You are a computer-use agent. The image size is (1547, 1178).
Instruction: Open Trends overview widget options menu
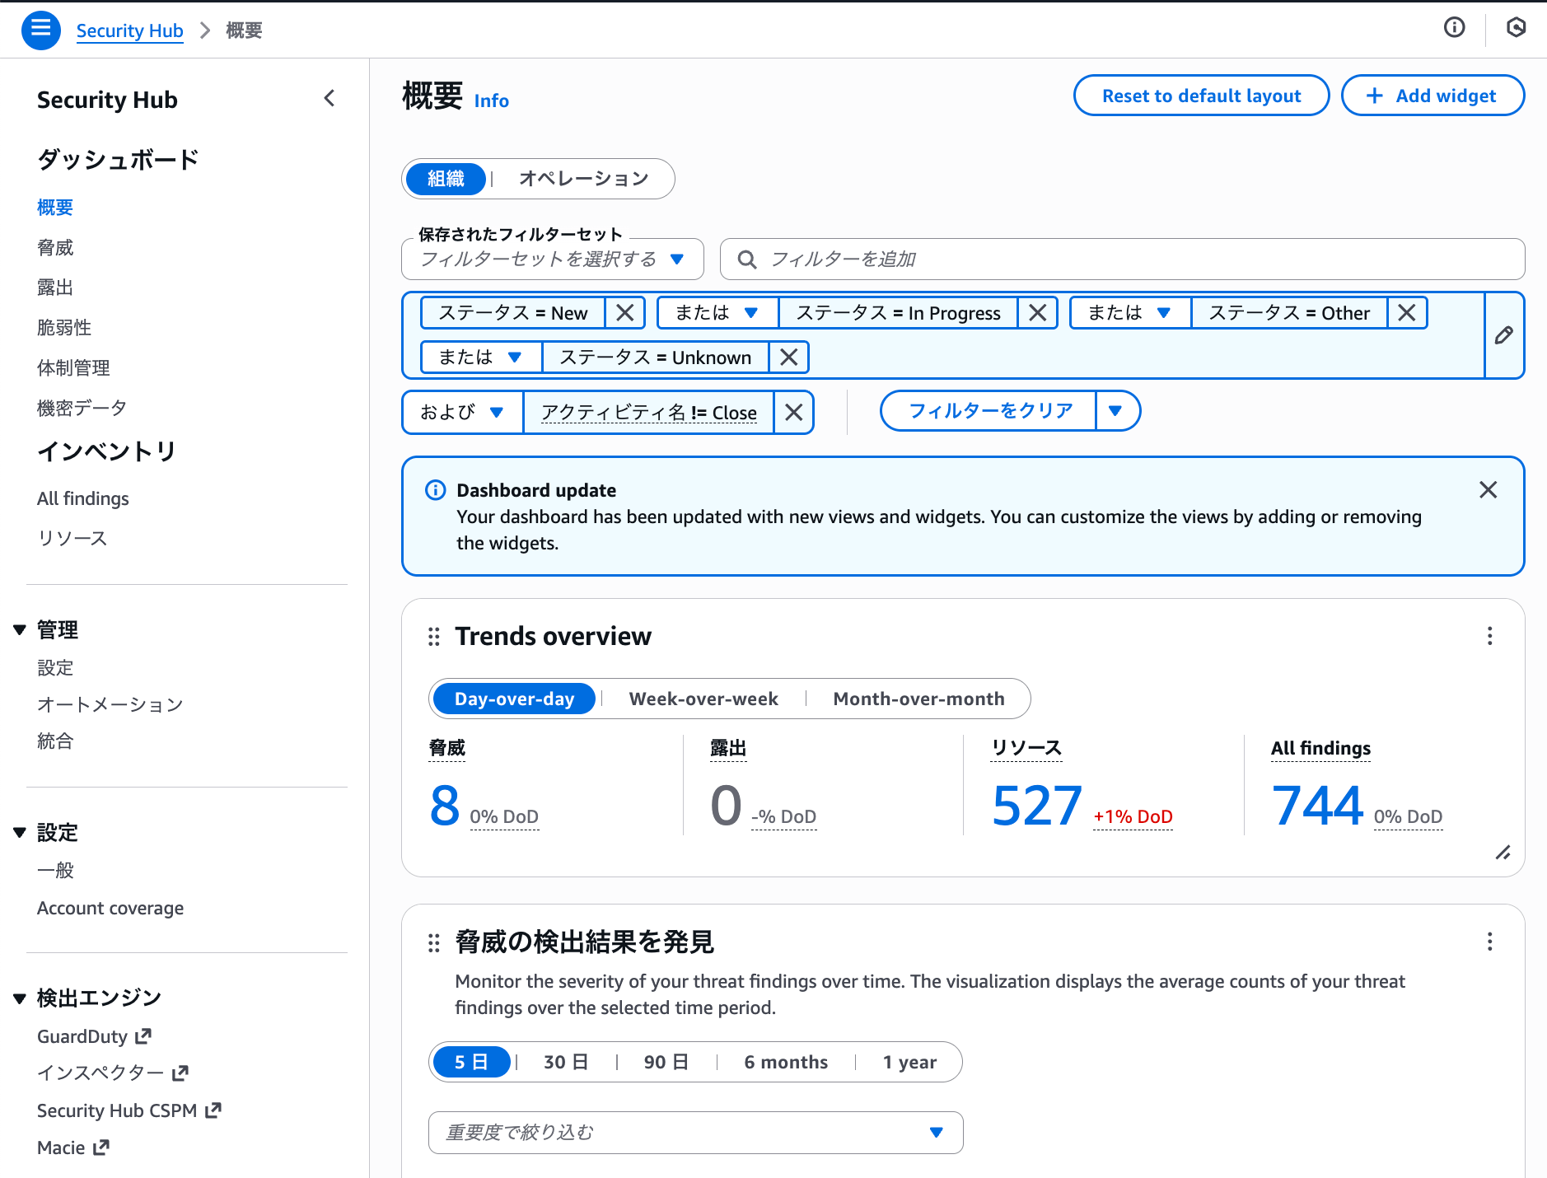[1489, 636]
